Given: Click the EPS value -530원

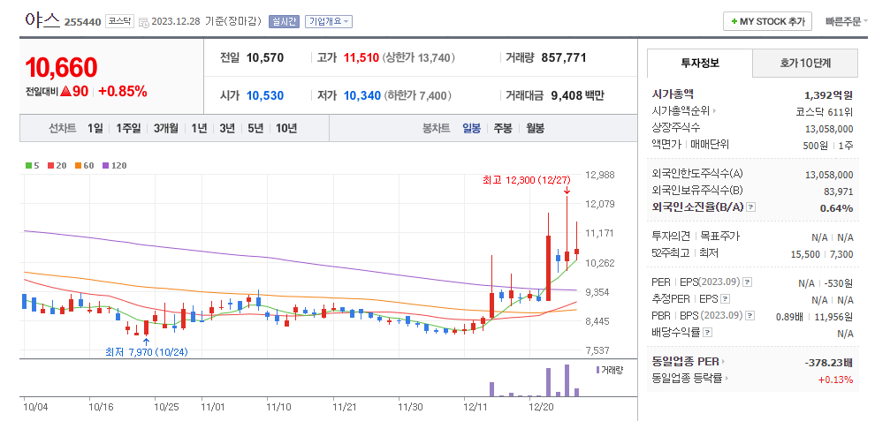Looking at the screenshot, I should [839, 282].
